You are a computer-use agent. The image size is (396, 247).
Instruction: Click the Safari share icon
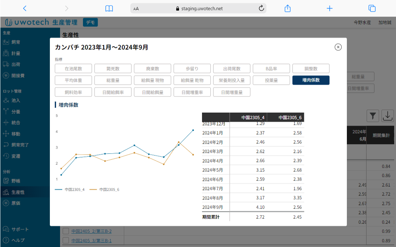tap(288, 8)
